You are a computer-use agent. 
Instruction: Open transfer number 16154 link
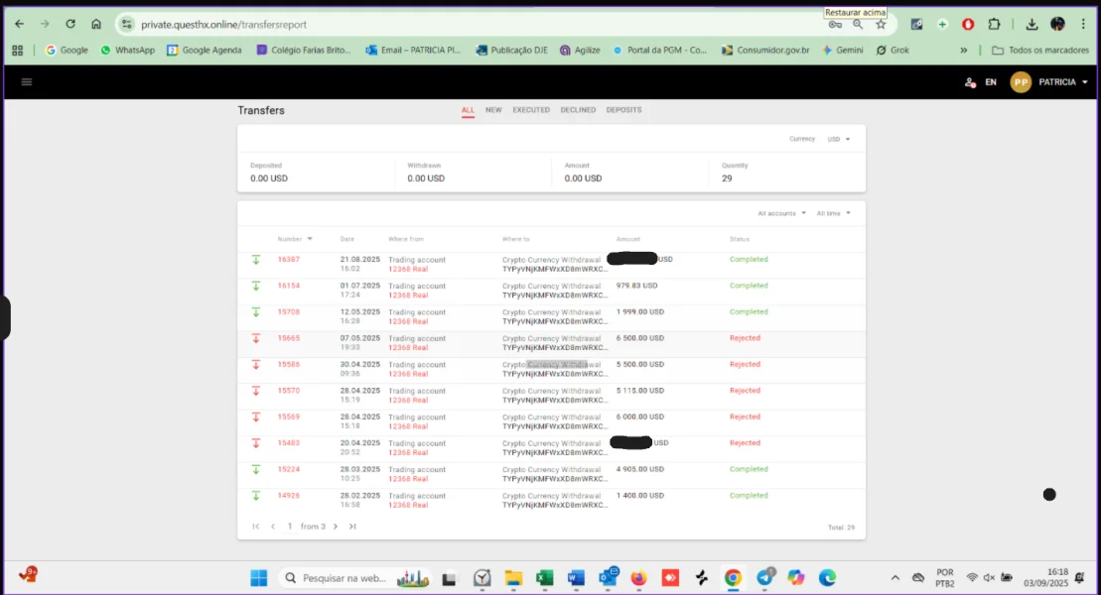pyautogui.click(x=288, y=286)
